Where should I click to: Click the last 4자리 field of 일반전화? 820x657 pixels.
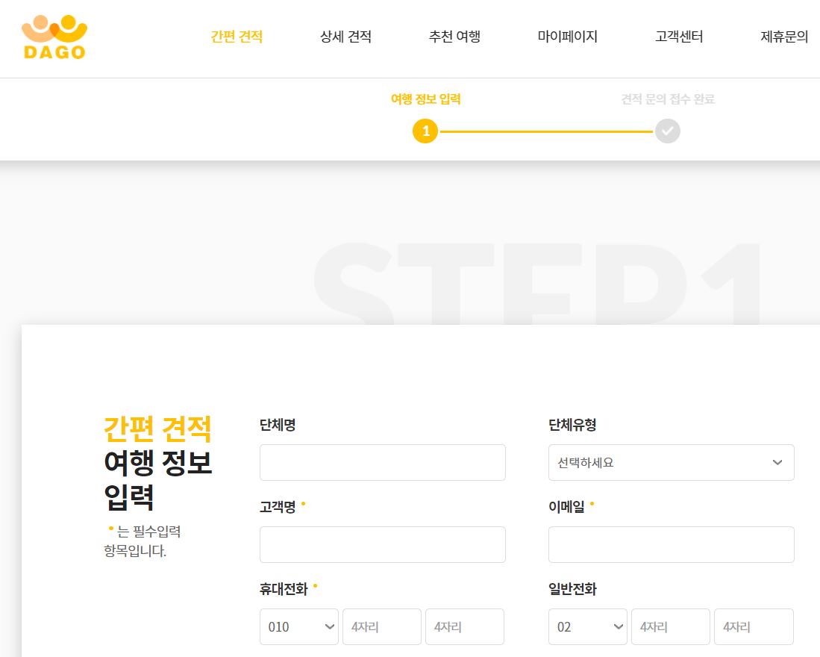(x=754, y=626)
